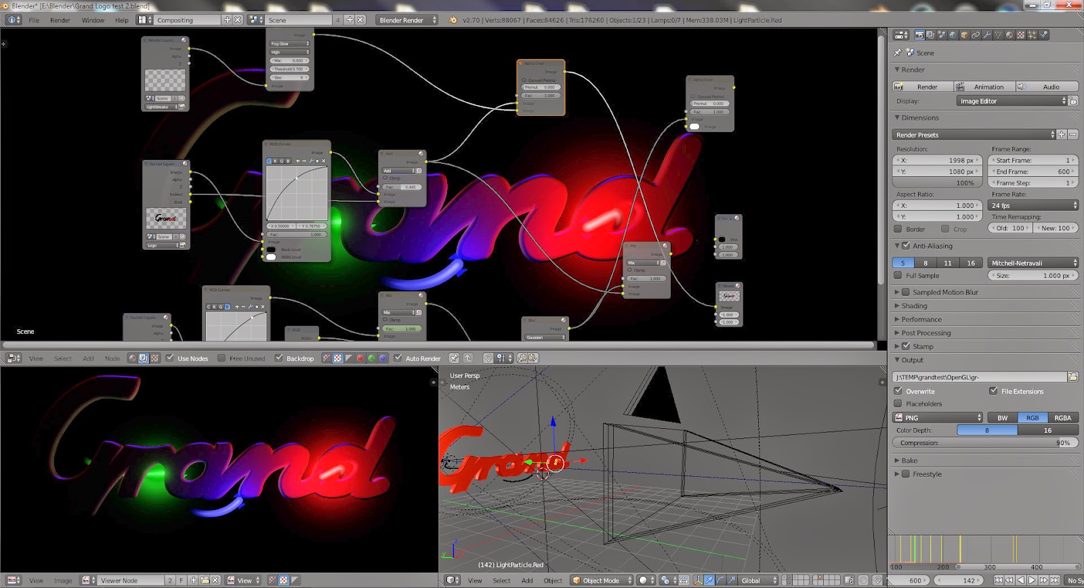Select Material node tree type icon
Viewport: 1084px width, 588px height.
click(x=132, y=358)
